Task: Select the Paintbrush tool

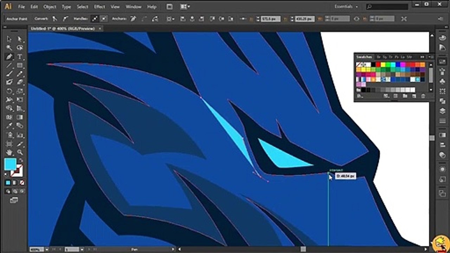Action: (9, 73)
